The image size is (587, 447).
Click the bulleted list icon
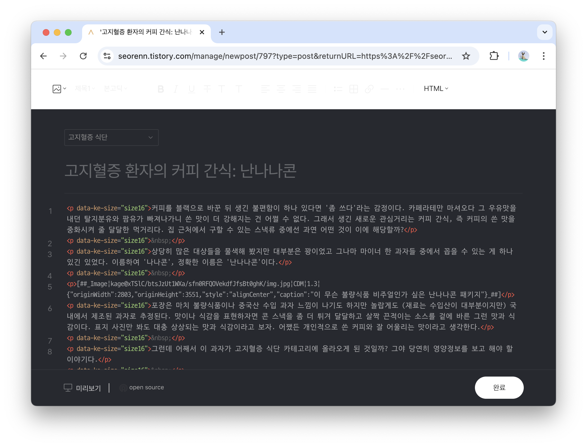tap(338, 89)
